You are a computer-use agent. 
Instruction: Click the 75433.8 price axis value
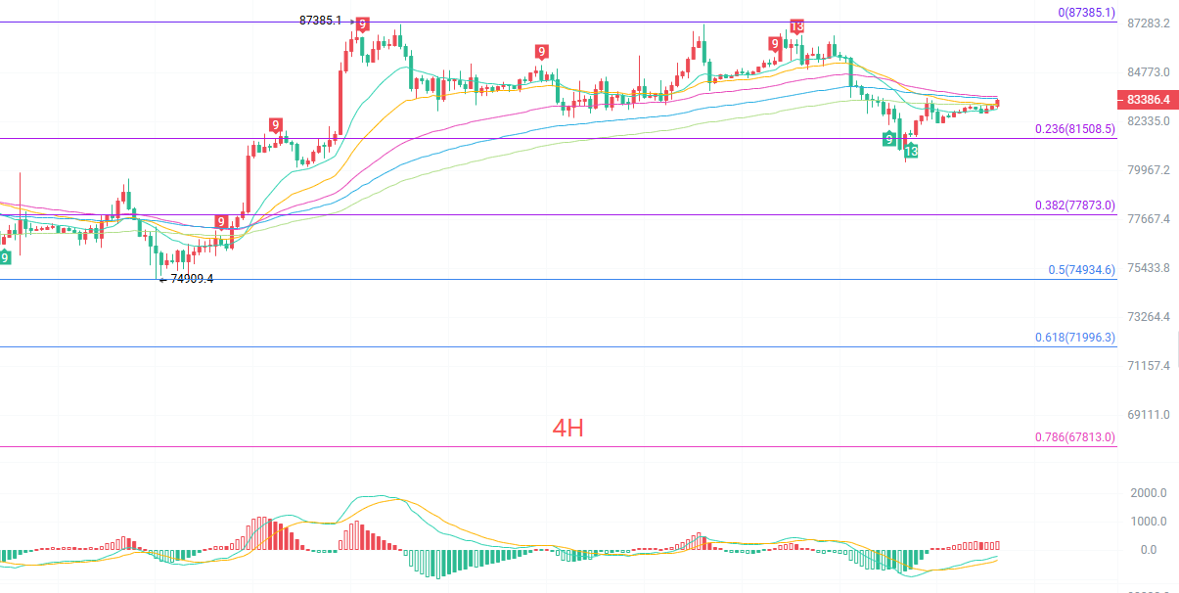pos(1149,267)
